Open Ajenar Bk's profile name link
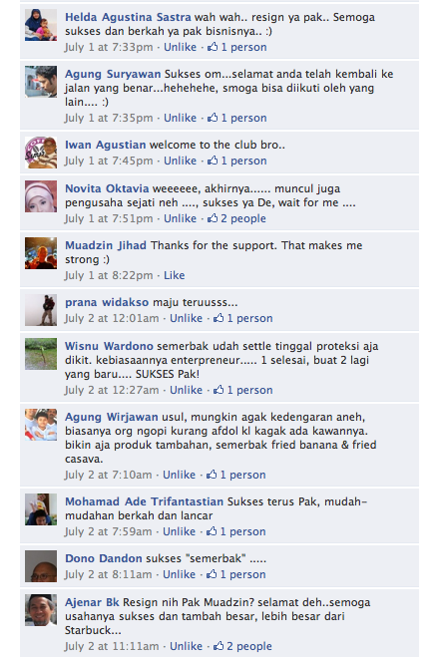 tap(92, 602)
